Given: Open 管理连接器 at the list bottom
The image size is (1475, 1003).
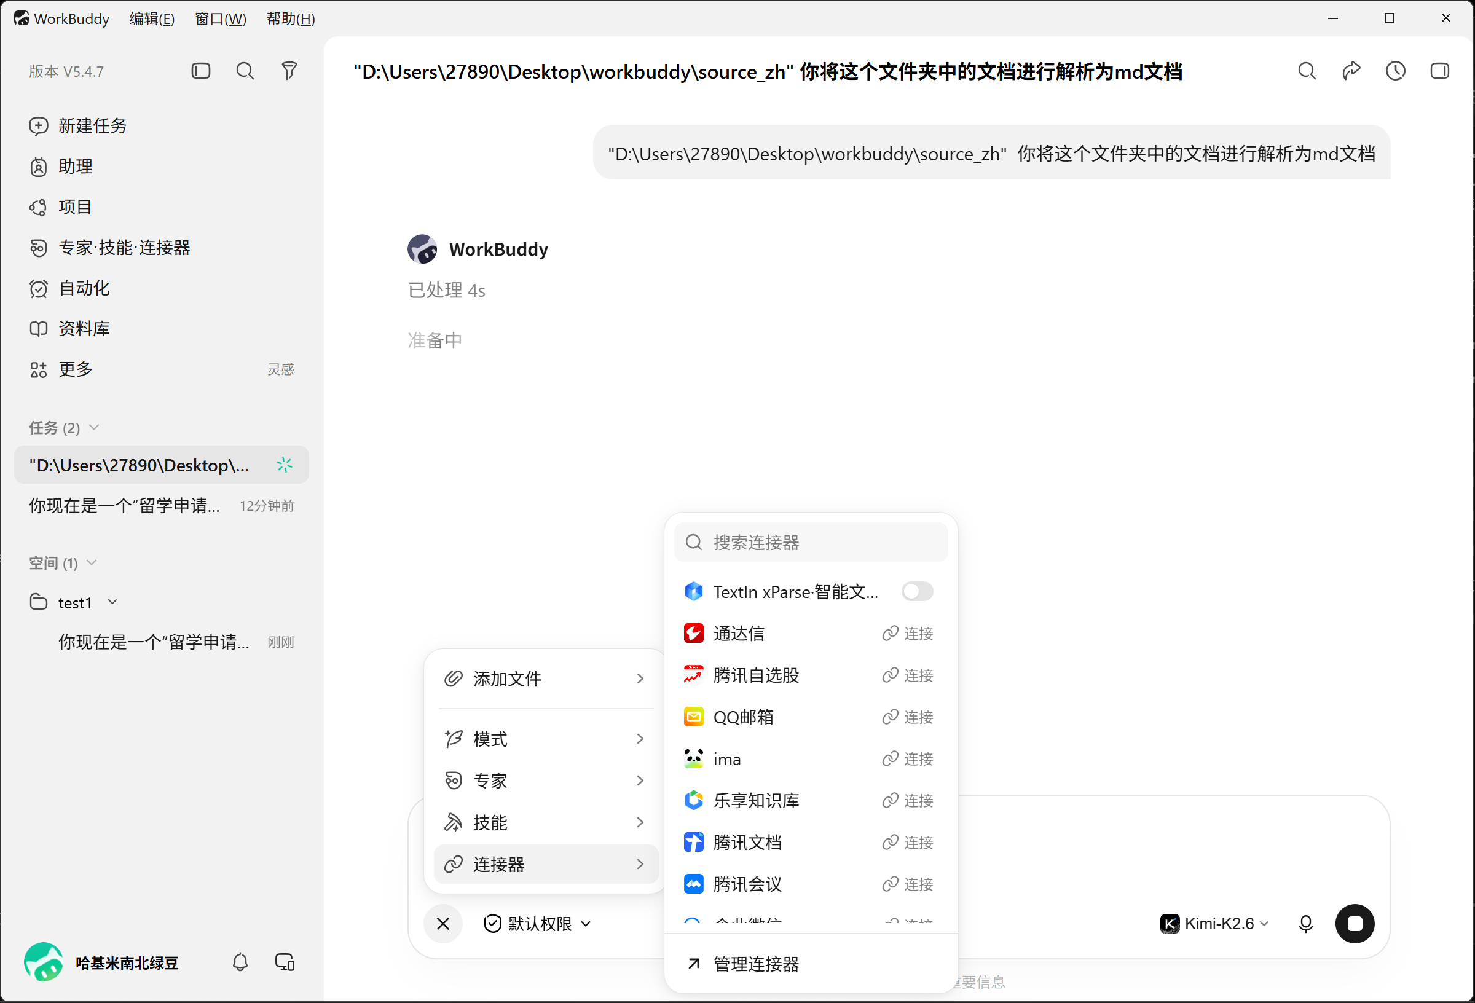Looking at the screenshot, I should click(811, 964).
